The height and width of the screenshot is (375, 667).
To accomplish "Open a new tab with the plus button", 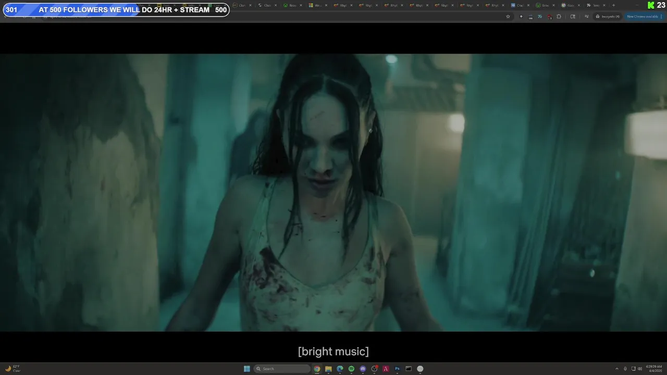I will (x=613, y=5).
